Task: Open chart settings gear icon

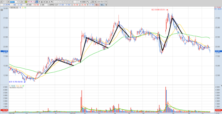Action: [95, 2]
